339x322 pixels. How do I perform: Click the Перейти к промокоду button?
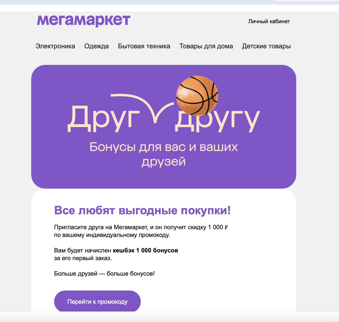click(x=97, y=302)
